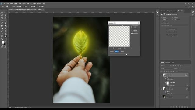The image size is (195, 110).
Task: Select the Frame tool
Action: point(5,18)
